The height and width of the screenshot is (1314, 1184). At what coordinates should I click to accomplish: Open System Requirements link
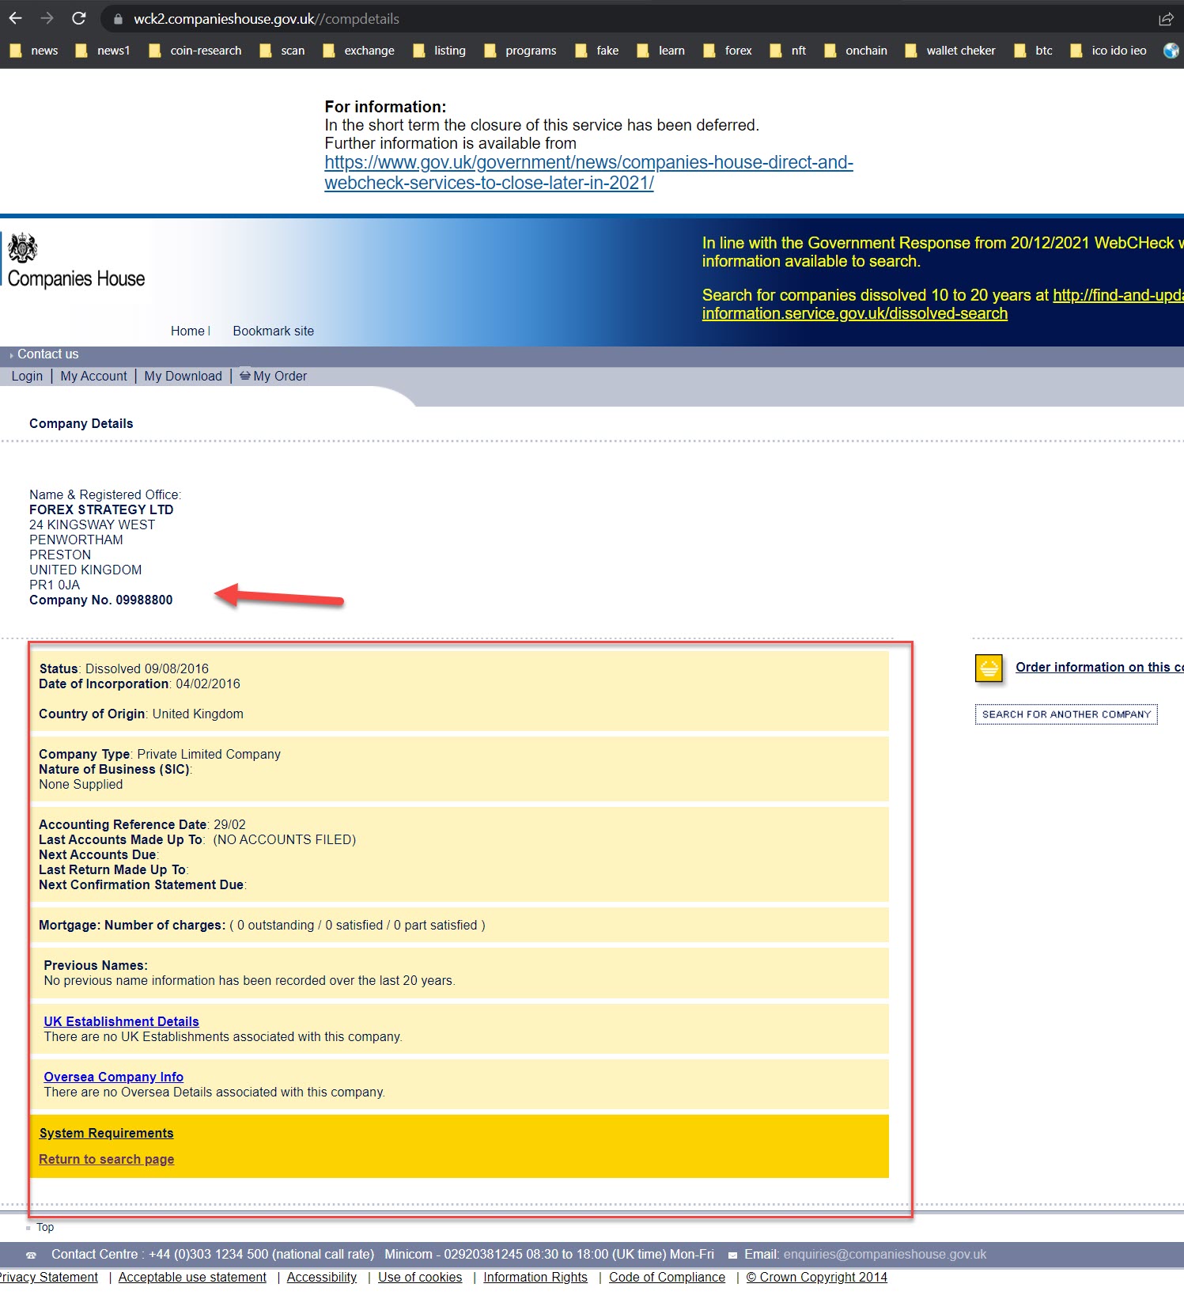106,1133
